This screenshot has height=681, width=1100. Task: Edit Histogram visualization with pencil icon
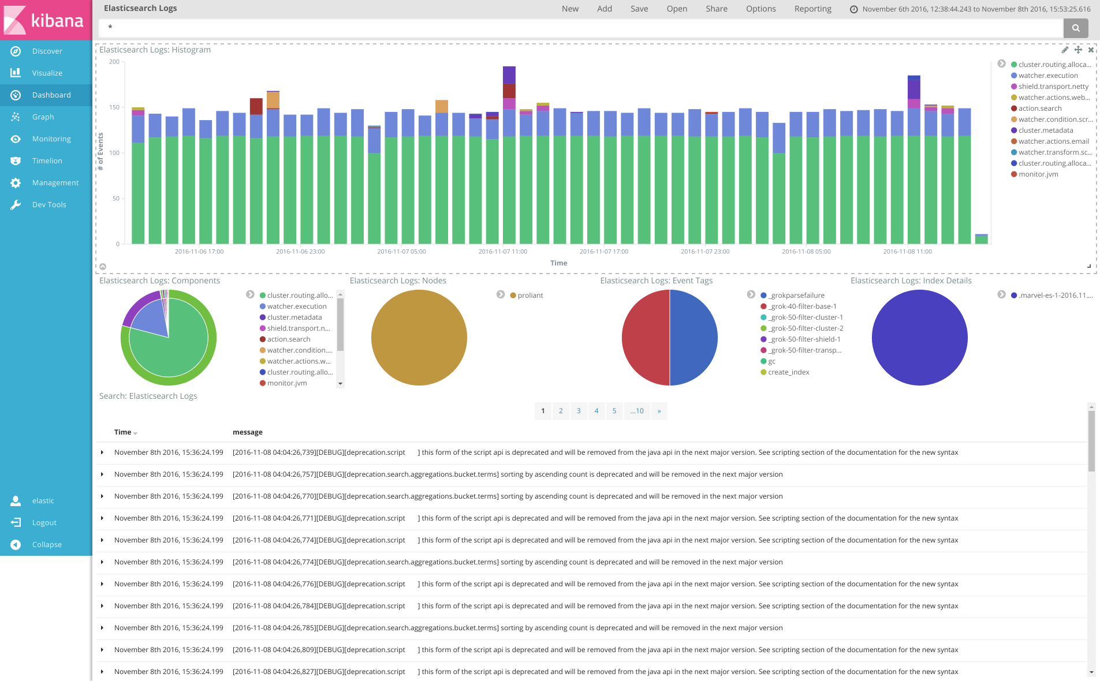pyautogui.click(x=1065, y=50)
